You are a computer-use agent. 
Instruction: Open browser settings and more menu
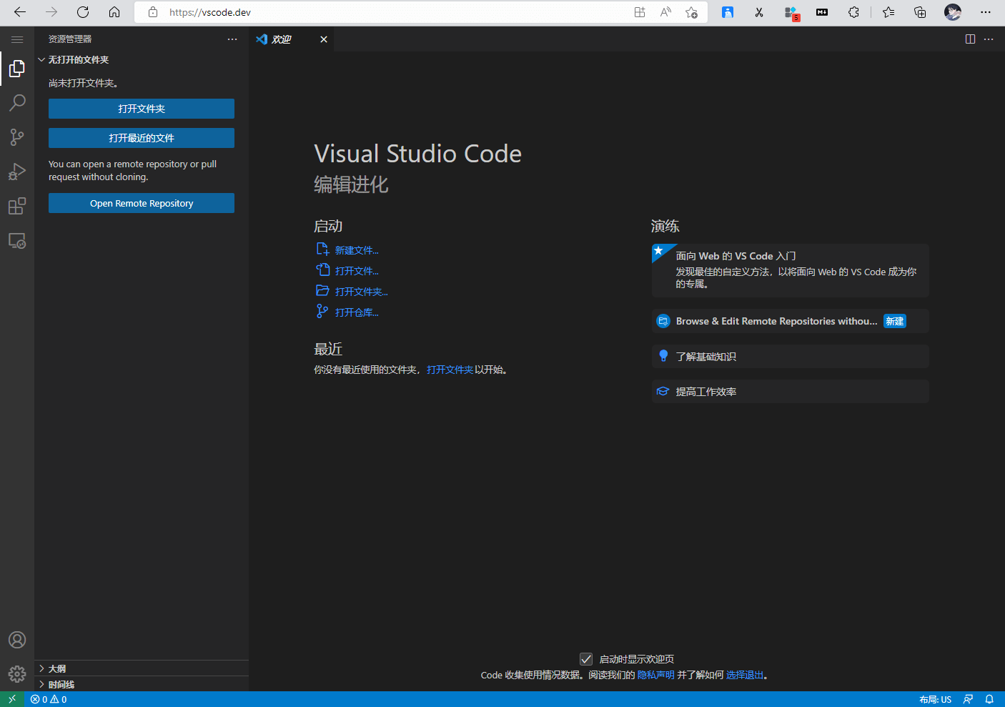pyautogui.click(x=986, y=12)
